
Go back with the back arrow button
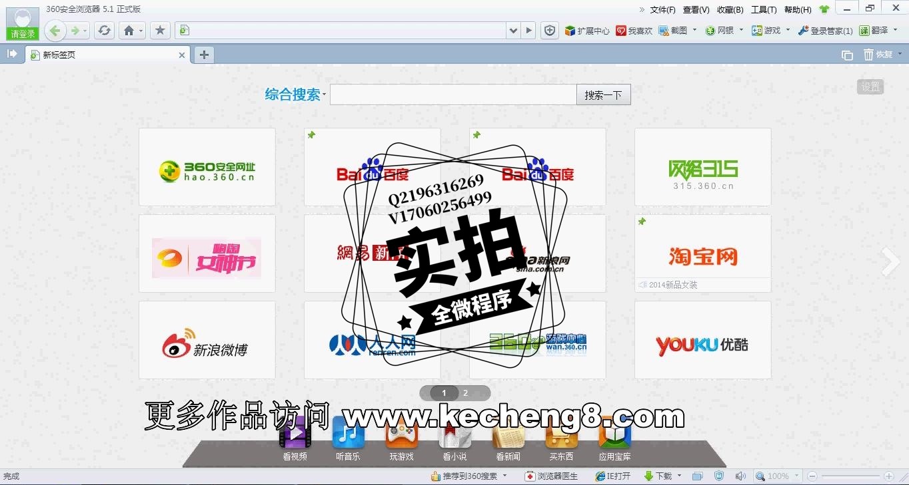coord(55,31)
